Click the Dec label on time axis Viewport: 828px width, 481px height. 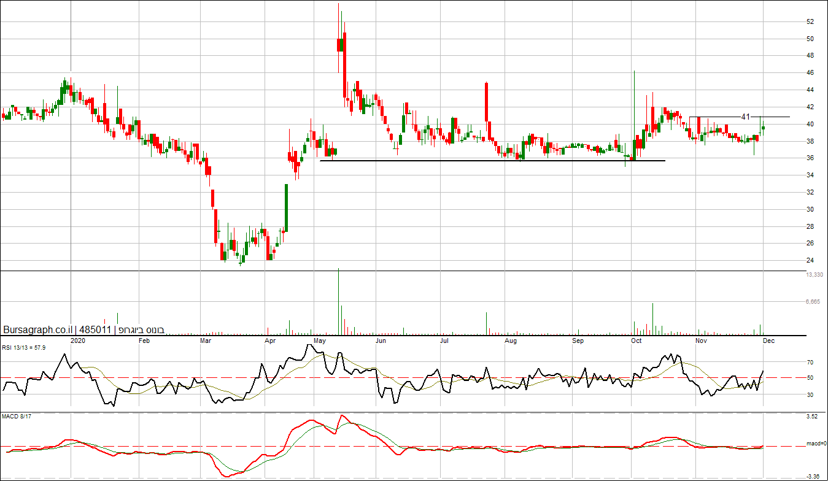[768, 340]
